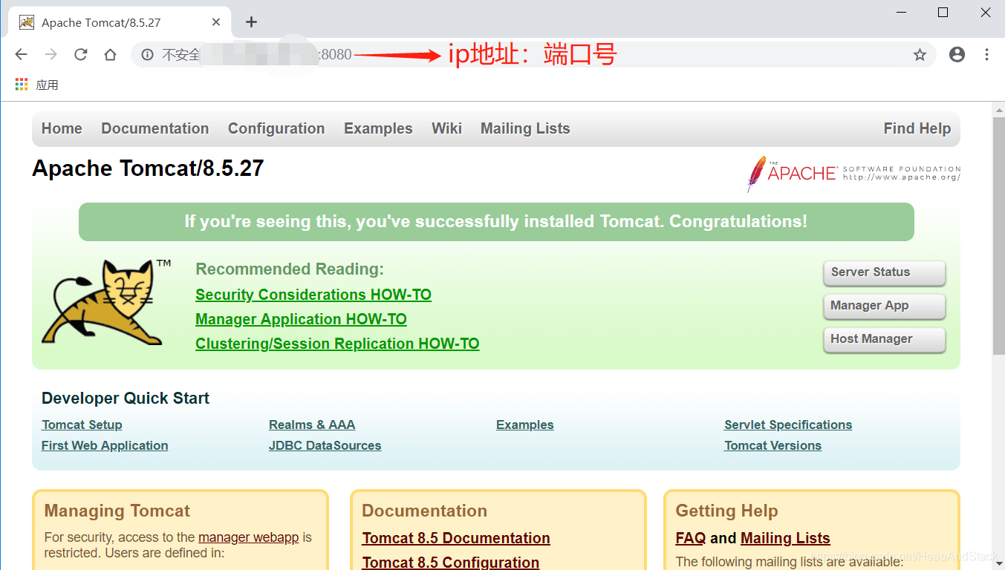Open Mailing Lists in top navigation
Viewport: 1005px width, 570px height.
click(525, 128)
